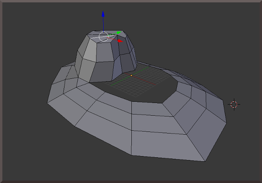262x183 pixels.
Task: Click the ring's lowest bottom-right corner vertex
Action: point(205,162)
